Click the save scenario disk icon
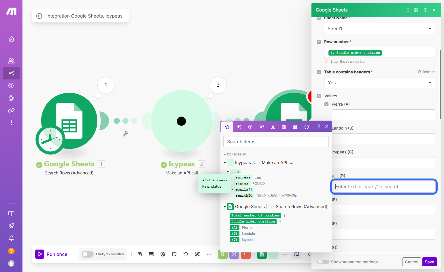The width and height of the screenshot is (444, 272). coord(140,254)
